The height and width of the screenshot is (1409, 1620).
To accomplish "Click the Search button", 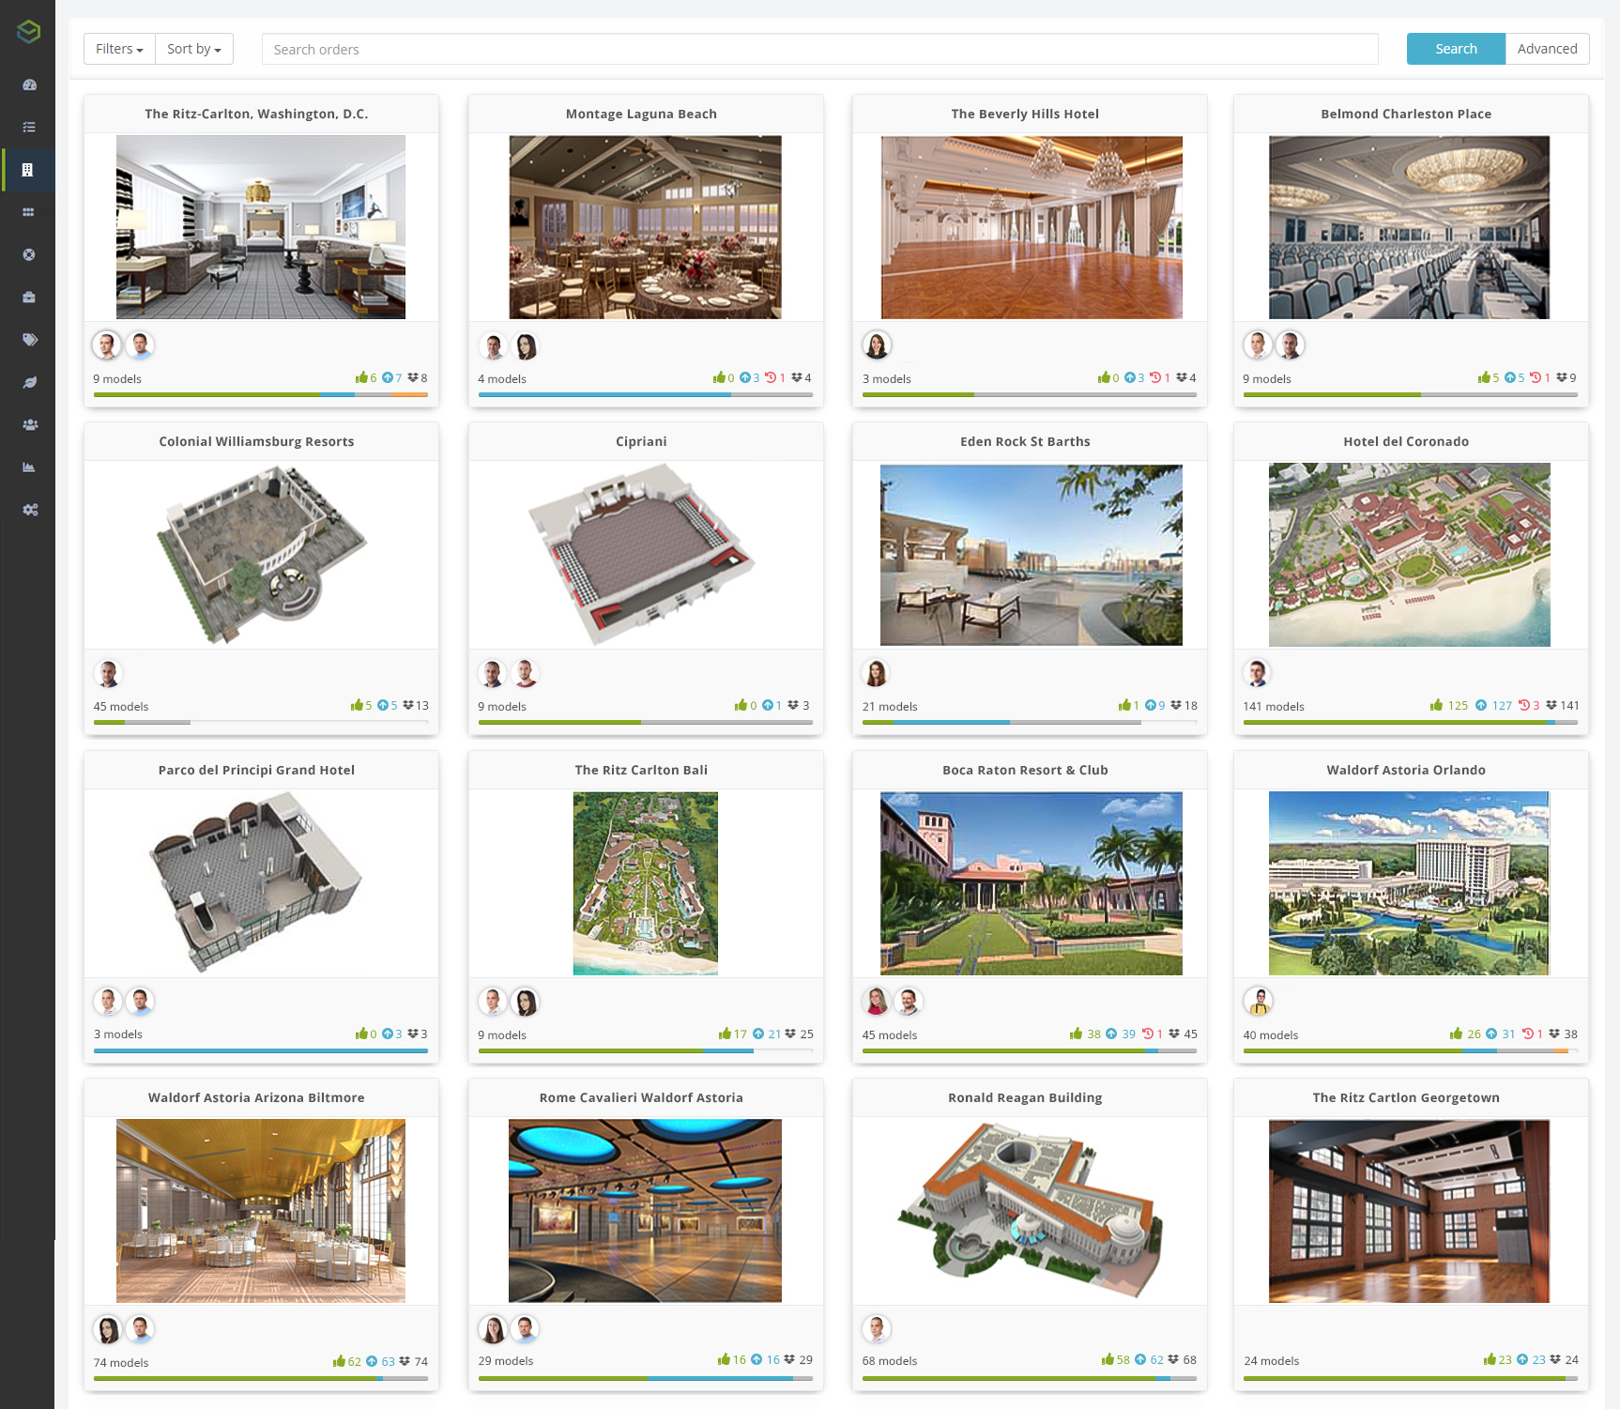I will [1456, 49].
